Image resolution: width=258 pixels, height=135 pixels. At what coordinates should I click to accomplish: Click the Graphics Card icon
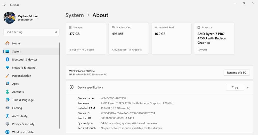tap(113, 27)
